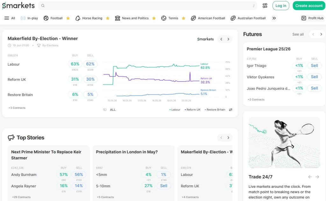Viewport: 326px width, 201px height.
Task: Click Trade 24/7 promo next arrow
Action: pyautogui.click(x=317, y=177)
